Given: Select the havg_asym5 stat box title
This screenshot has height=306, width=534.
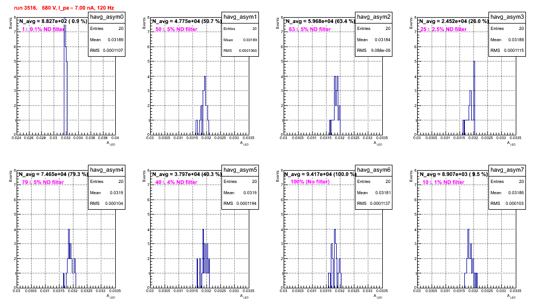Looking at the screenshot, I should coord(240,170).
